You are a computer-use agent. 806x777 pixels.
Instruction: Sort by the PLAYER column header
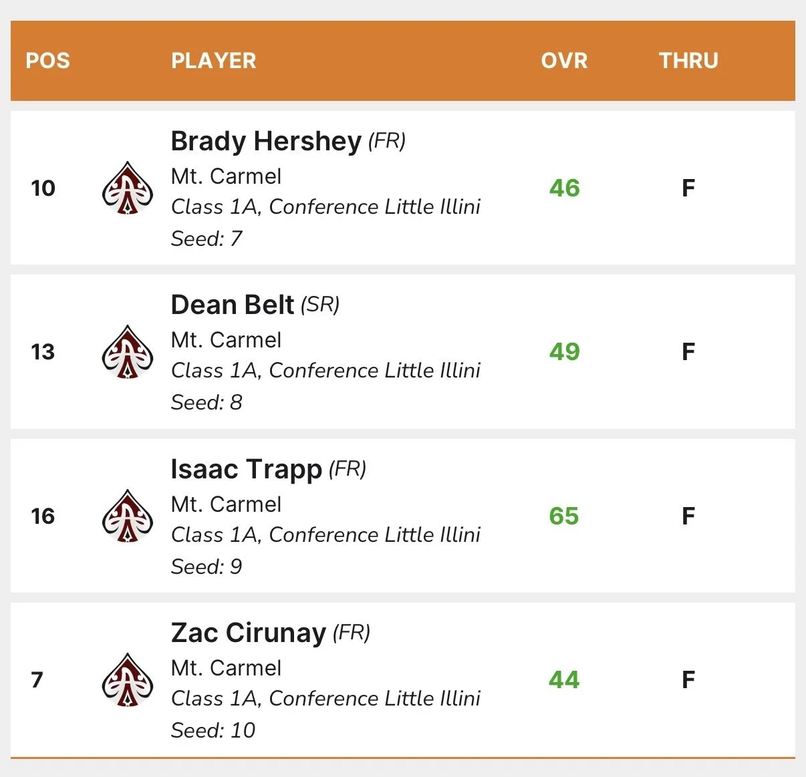click(214, 61)
